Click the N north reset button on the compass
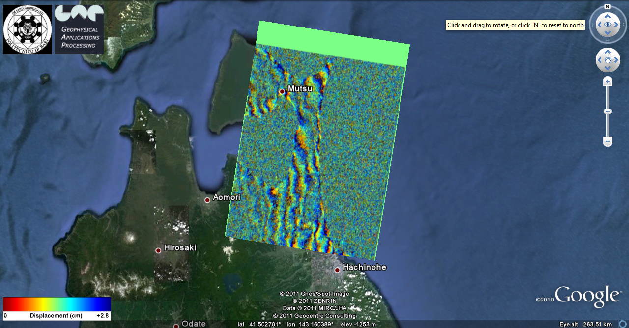This screenshot has width=629, height=328. pos(607,7)
